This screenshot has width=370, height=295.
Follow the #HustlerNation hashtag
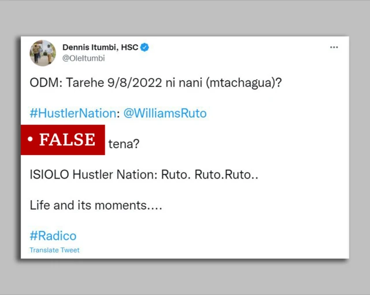pyautogui.click(x=73, y=113)
